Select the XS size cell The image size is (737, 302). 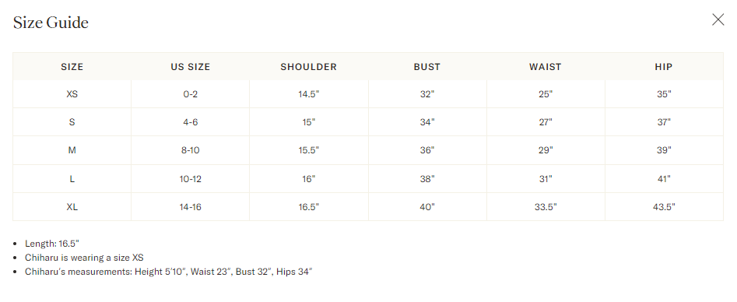(x=72, y=94)
